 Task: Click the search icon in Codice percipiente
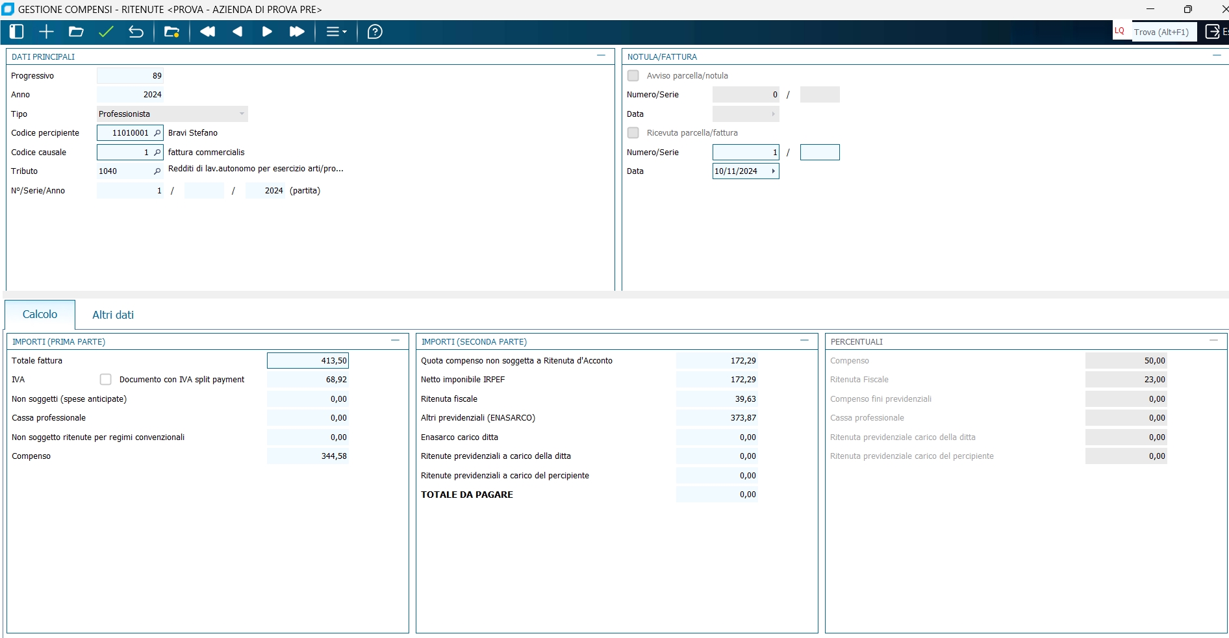pyautogui.click(x=157, y=133)
